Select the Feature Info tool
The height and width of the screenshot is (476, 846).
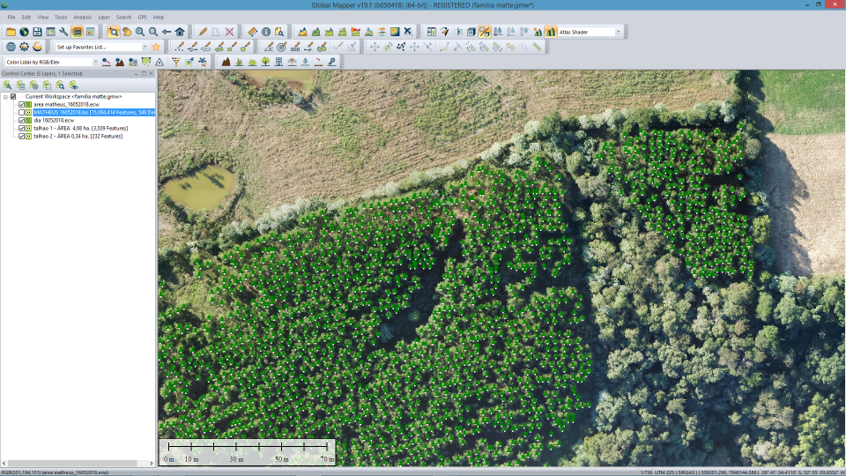click(266, 32)
